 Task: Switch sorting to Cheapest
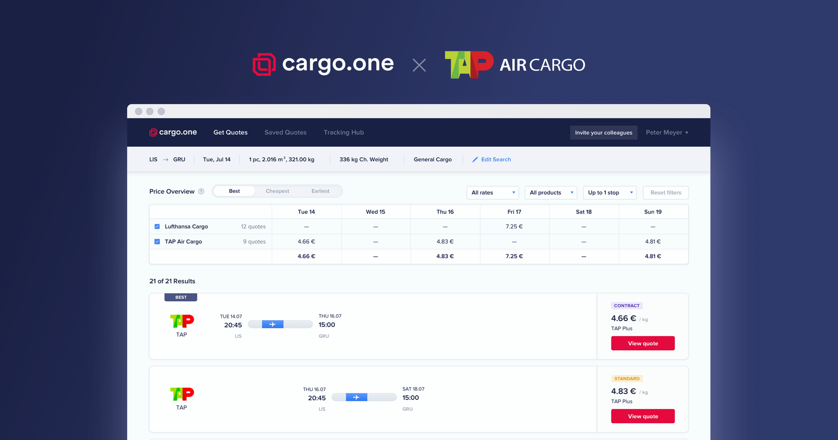pyautogui.click(x=277, y=191)
